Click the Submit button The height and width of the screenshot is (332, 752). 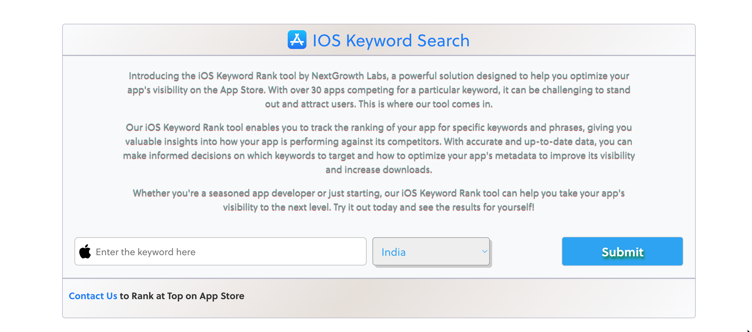(x=622, y=252)
